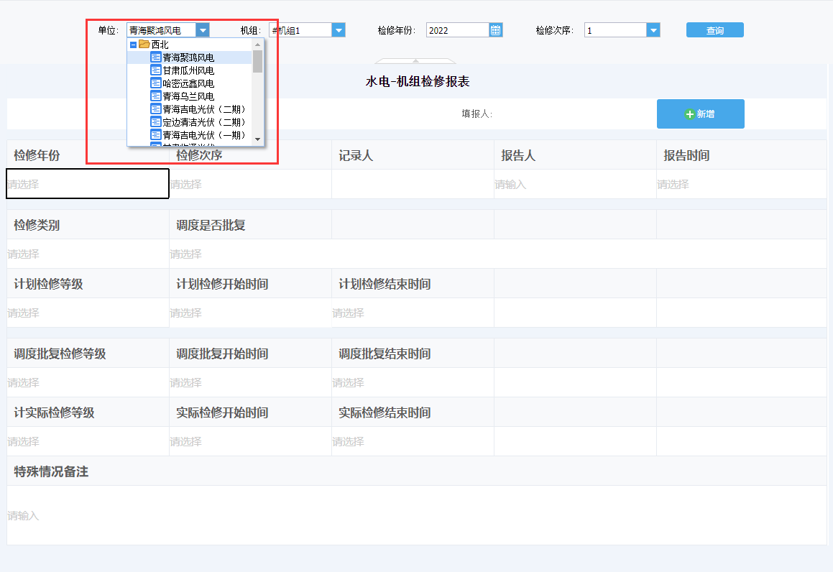This screenshot has height=572, width=833.
Task: Open the 单位 dropdown arrow
Action: point(203,30)
